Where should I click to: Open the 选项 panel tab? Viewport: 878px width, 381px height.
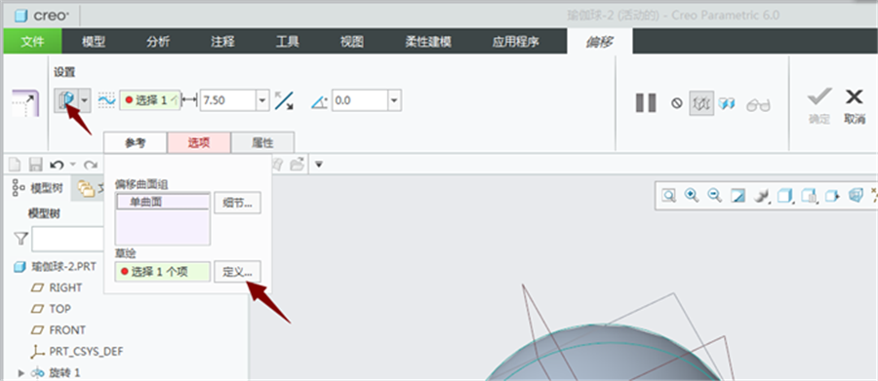click(x=199, y=142)
